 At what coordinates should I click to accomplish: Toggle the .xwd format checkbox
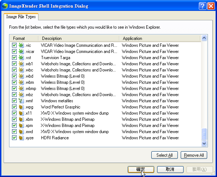[14, 132]
